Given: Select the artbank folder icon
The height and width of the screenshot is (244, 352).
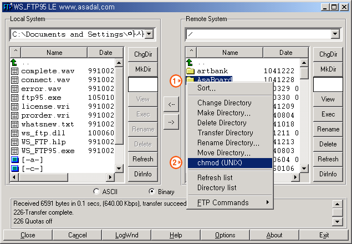Looking at the screenshot, I should [x=190, y=71].
